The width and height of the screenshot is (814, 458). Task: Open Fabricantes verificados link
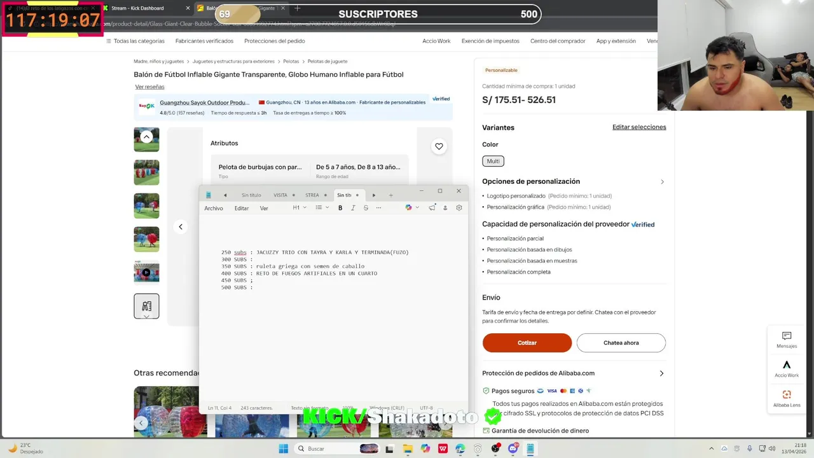[204, 41]
